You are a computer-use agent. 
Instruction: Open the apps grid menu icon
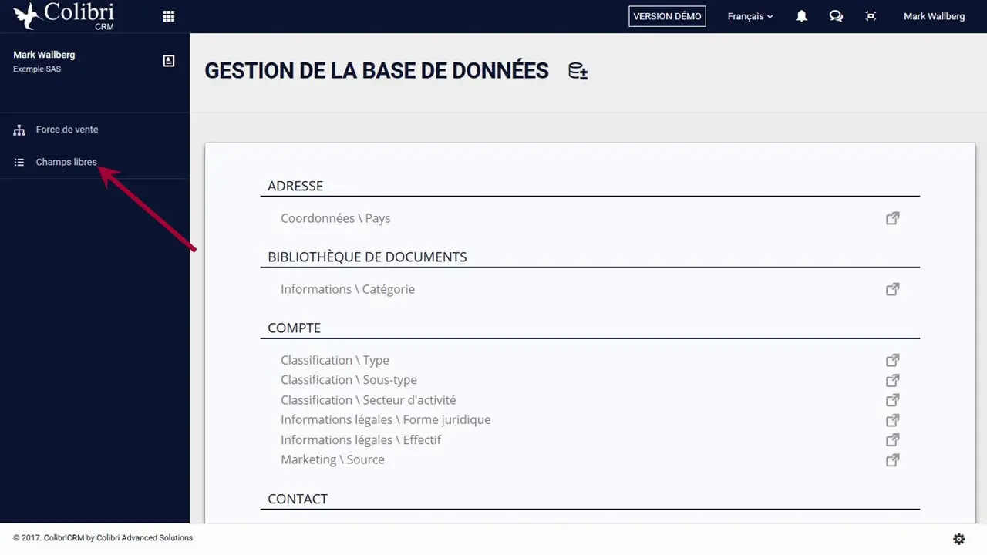(x=169, y=16)
